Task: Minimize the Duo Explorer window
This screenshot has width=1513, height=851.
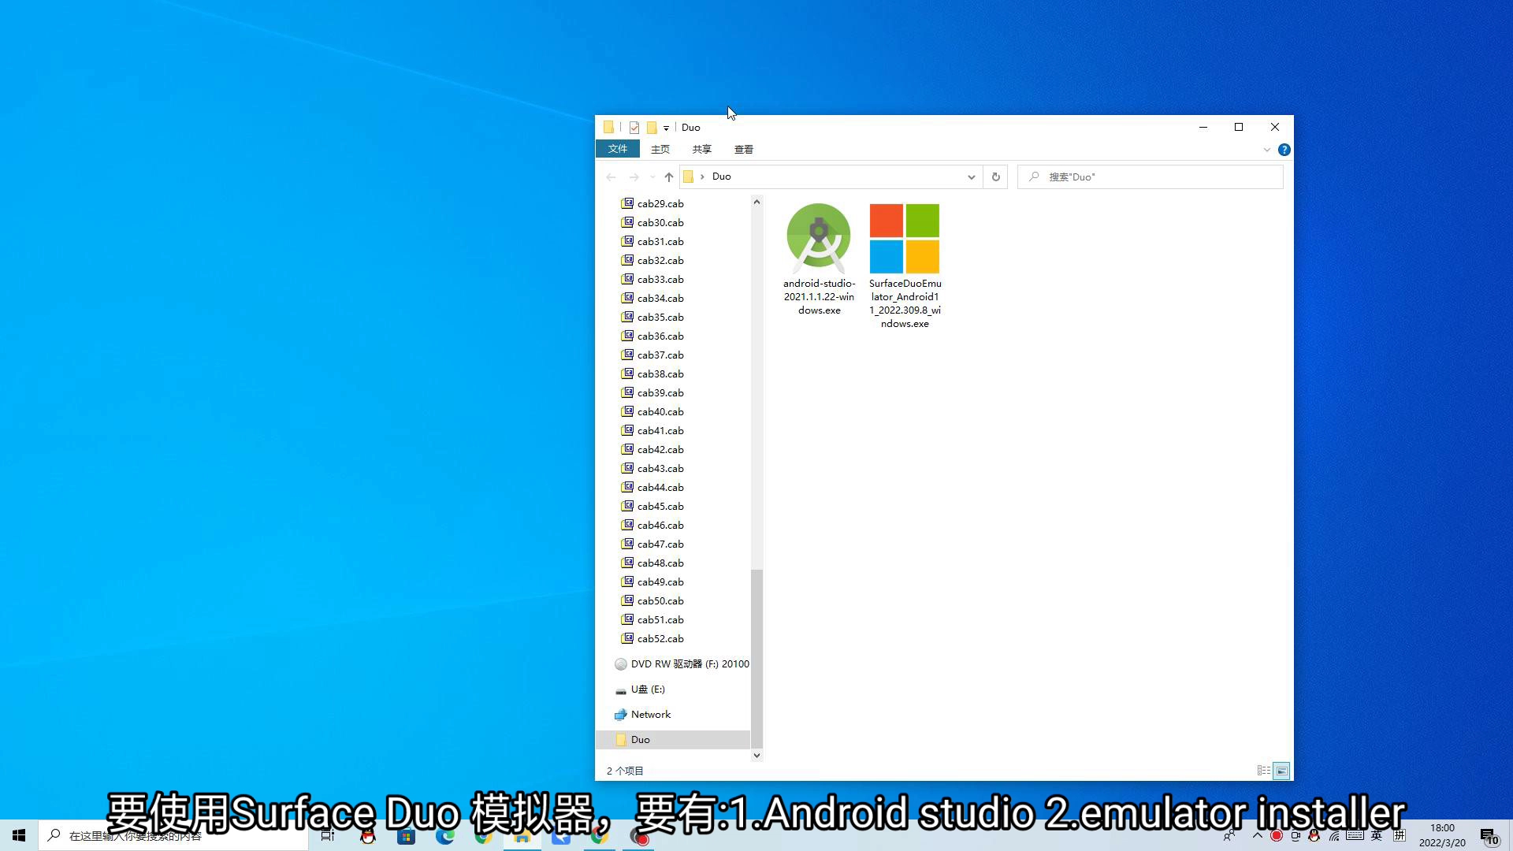Action: click(1203, 127)
